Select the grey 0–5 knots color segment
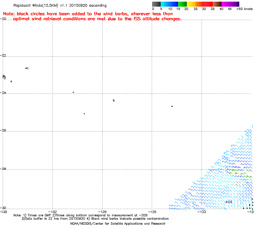 [x=156, y=4]
